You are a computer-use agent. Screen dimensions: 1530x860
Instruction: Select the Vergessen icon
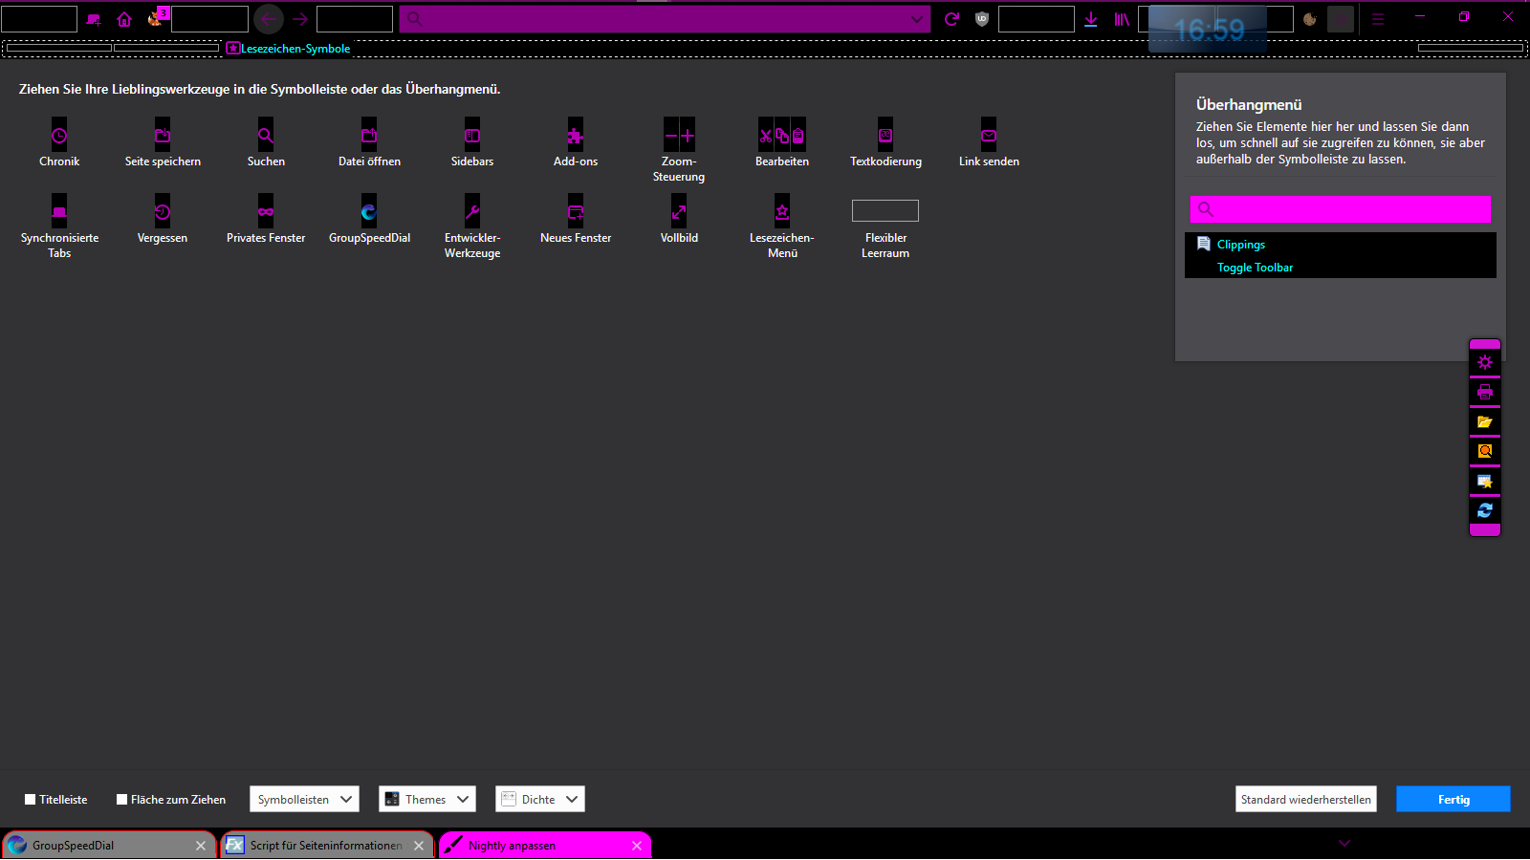click(163, 212)
